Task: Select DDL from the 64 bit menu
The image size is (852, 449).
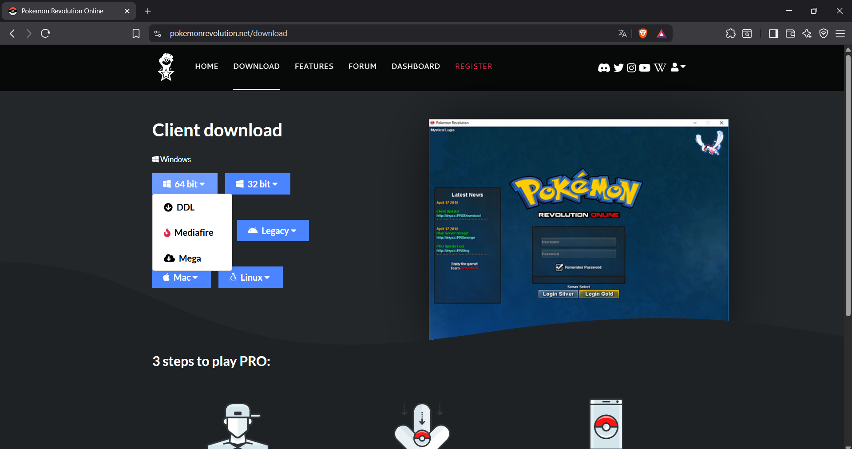Action: pyautogui.click(x=185, y=207)
